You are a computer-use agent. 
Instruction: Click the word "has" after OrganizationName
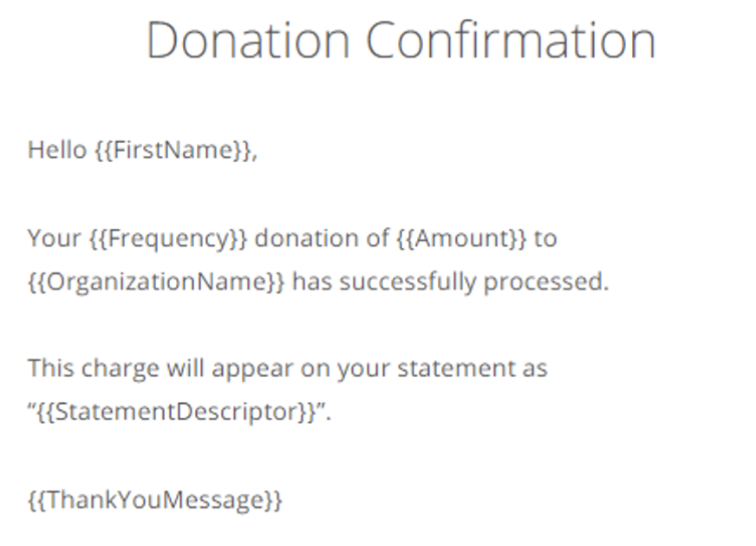tap(312, 282)
